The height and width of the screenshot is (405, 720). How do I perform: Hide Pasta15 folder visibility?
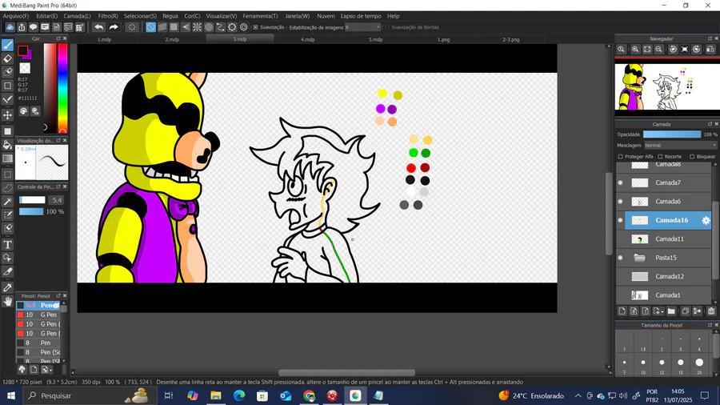coord(620,258)
